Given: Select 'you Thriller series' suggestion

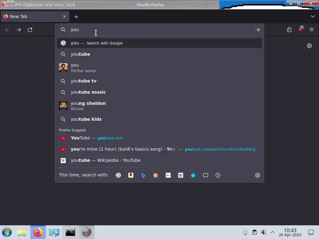Looking at the screenshot, I should pos(159,68).
